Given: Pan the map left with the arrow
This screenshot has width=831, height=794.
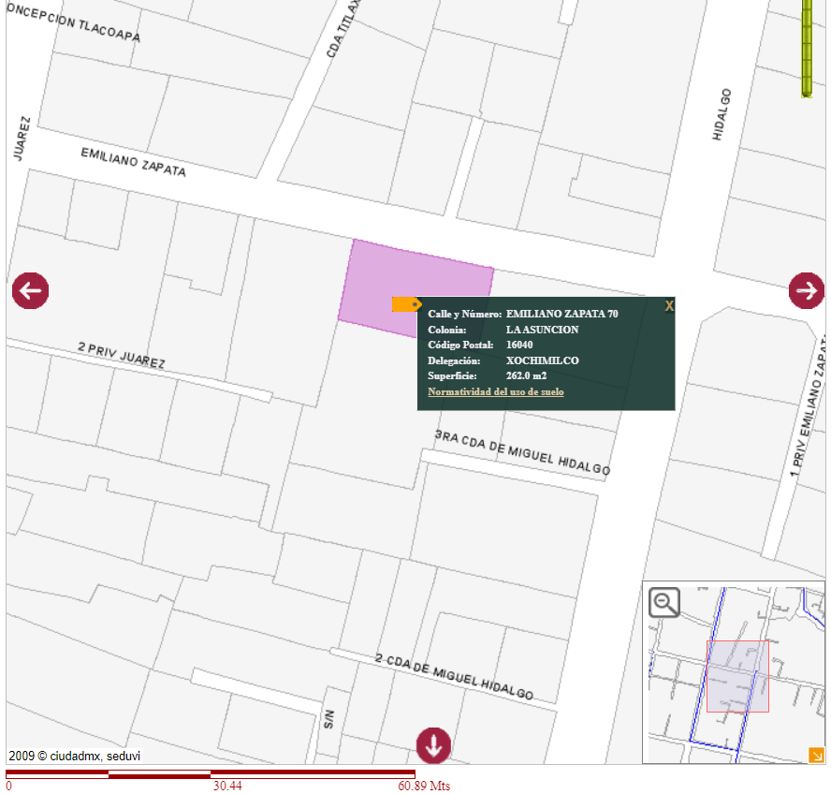Looking at the screenshot, I should coord(31,290).
